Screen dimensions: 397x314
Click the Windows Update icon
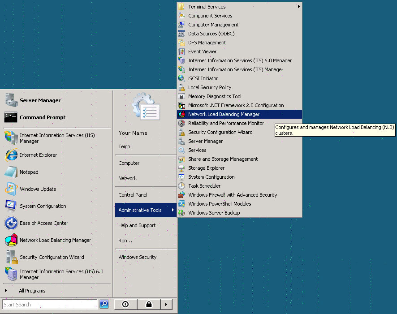pyautogui.click(x=11, y=189)
